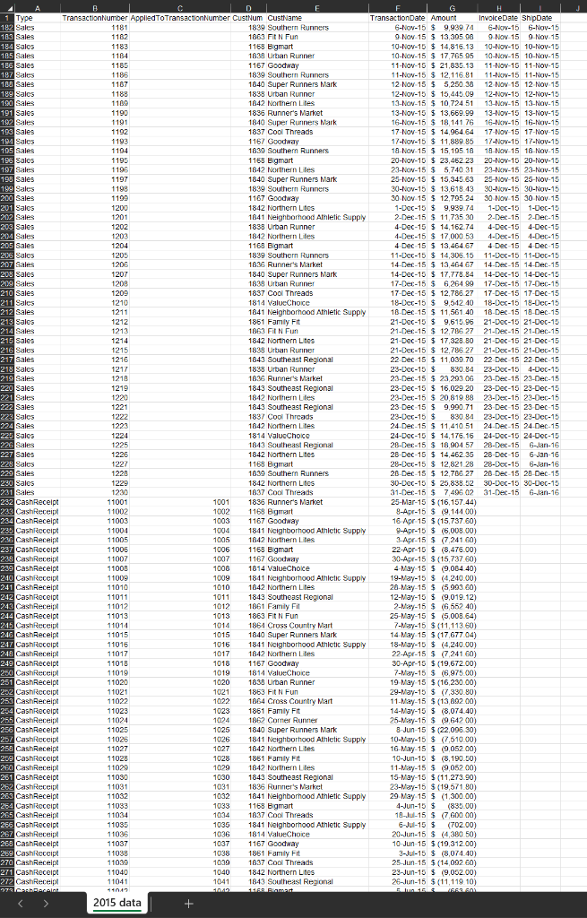Select column D header
This screenshot has width=587, height=918.
[x=248, y=8]
